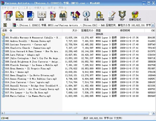156x121 pixels.
Task: Click size value 13,635,194
Action: coord(71,38)
